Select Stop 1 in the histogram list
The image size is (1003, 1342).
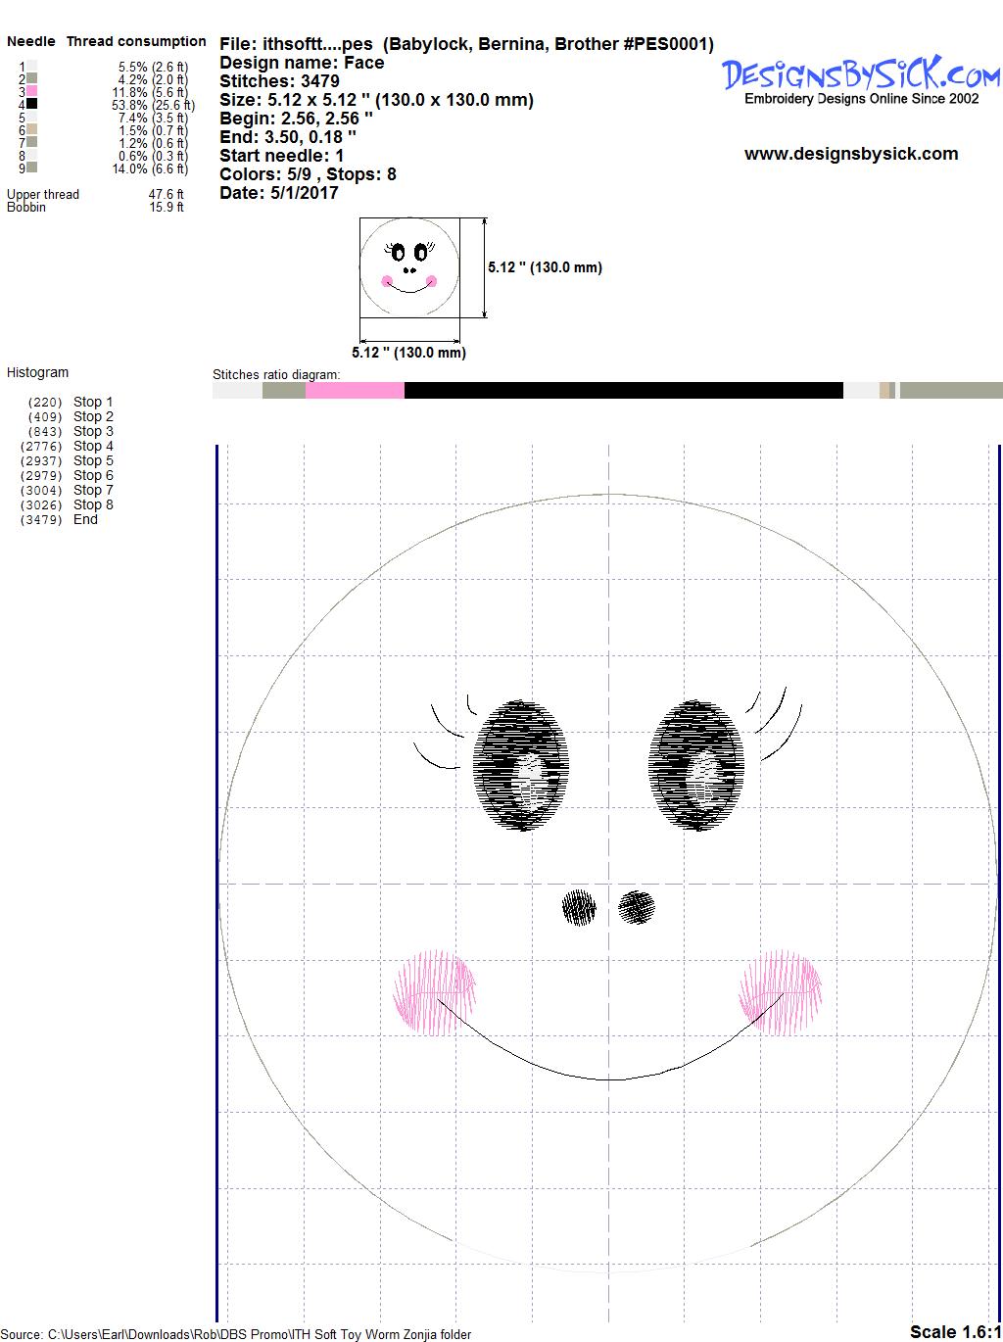[92, 402]
